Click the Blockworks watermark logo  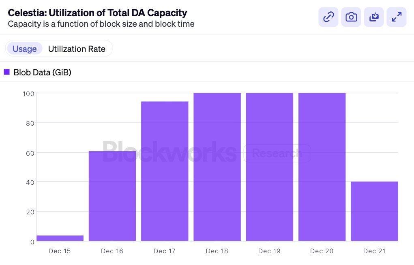click(169, 152)
